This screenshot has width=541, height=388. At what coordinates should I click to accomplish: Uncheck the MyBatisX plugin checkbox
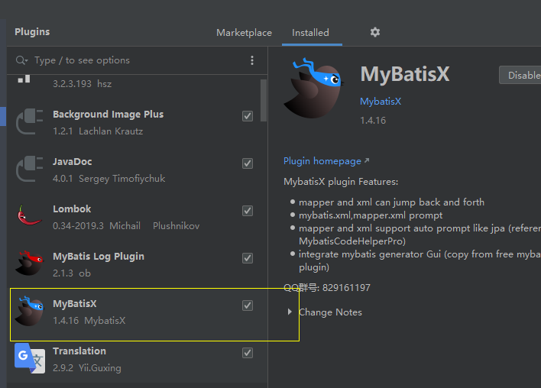[x=248, y=306]
